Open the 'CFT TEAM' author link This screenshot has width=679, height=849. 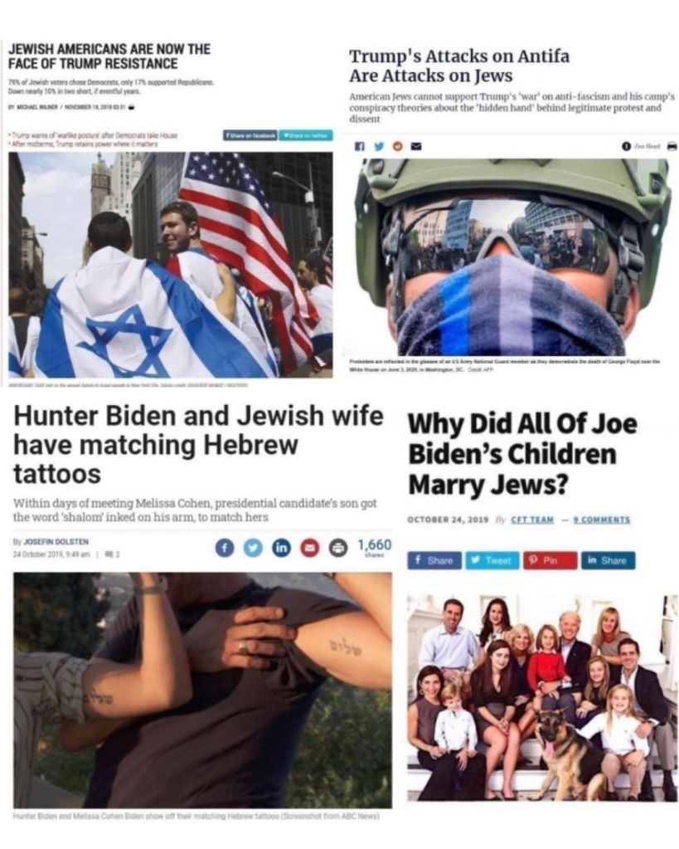pos(531,520)
